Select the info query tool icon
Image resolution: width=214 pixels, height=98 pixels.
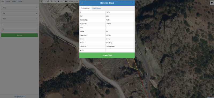(55, 1)
